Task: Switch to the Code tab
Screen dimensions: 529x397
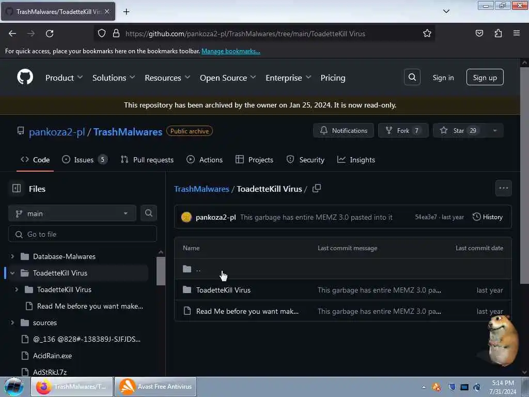Action: [35, 160]
